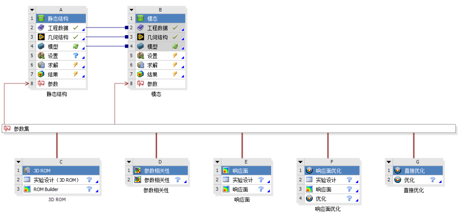Screen dimensions: 464x216
Task: Click 模型 icon in system A
Action: coord(41,47)
